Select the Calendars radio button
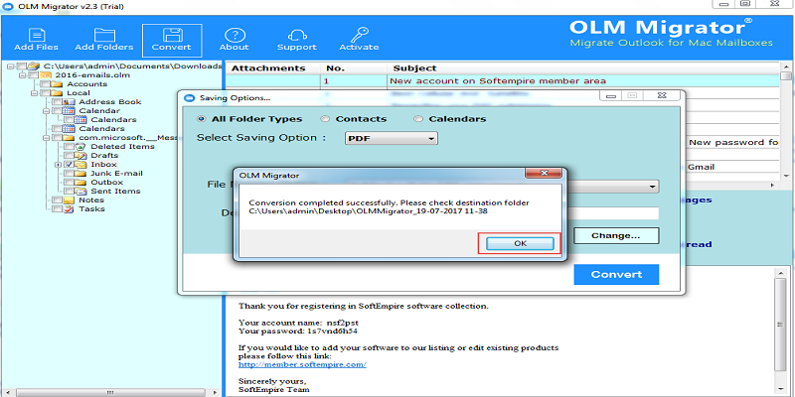 (418, 119)
